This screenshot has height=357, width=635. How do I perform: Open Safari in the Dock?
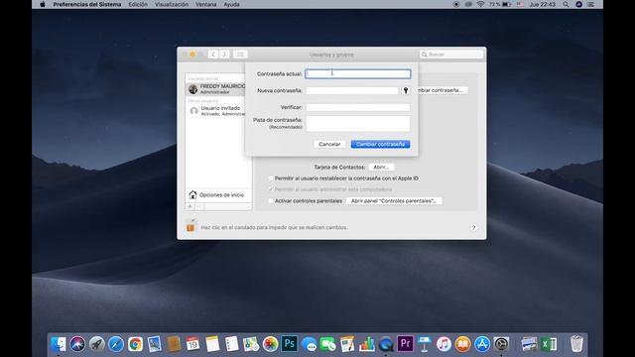(116, 344)
